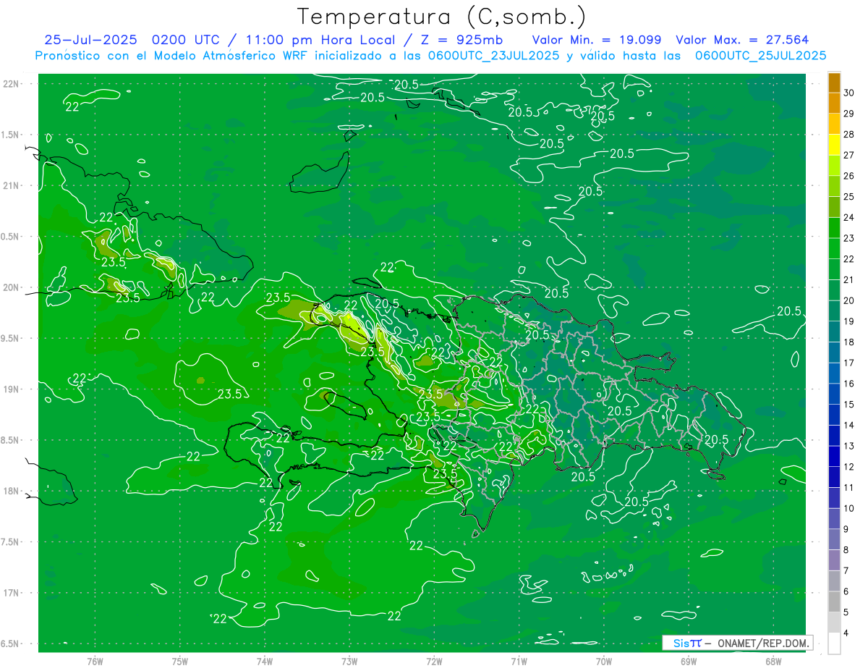Click the latitude label "0.5N"

click(11, 237)
